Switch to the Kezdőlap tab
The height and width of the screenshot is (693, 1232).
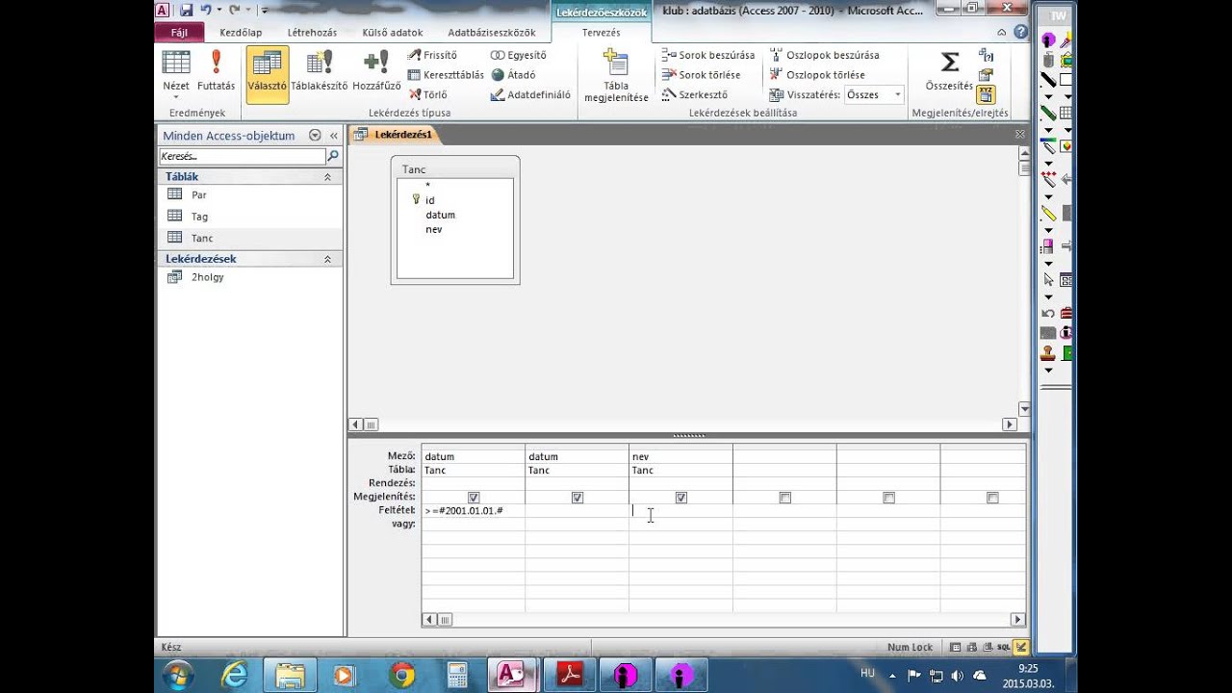pos(241,32)
